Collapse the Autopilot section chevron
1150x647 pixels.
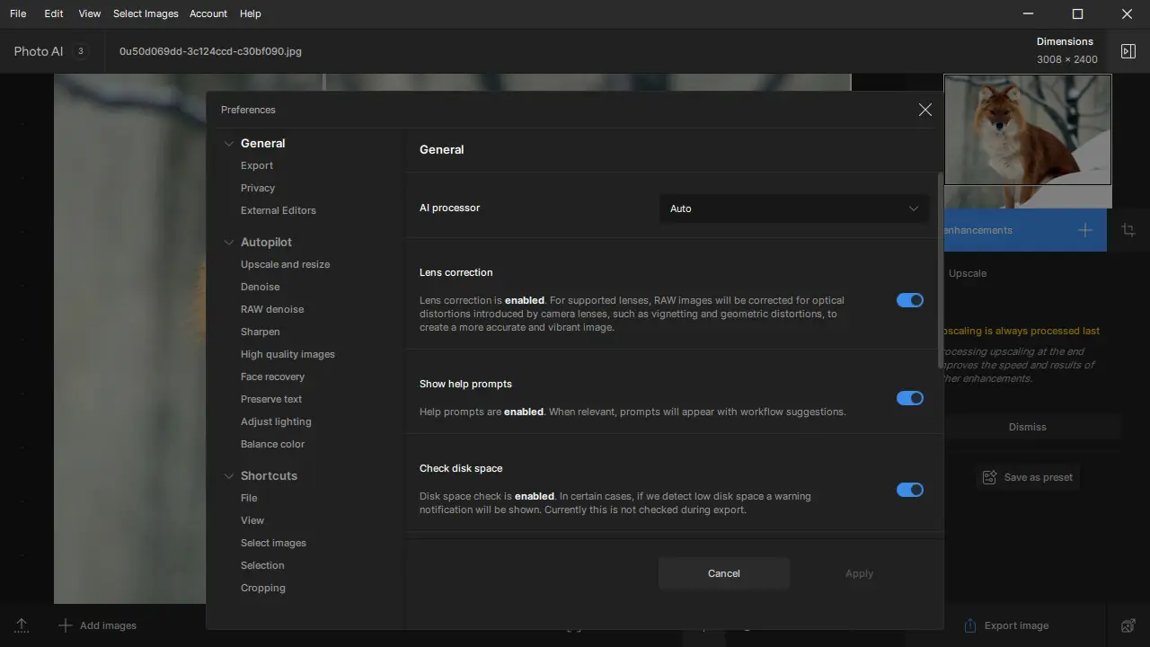[x=229, y=242]
